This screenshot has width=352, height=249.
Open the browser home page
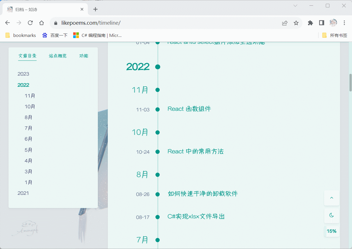(42, 23)
